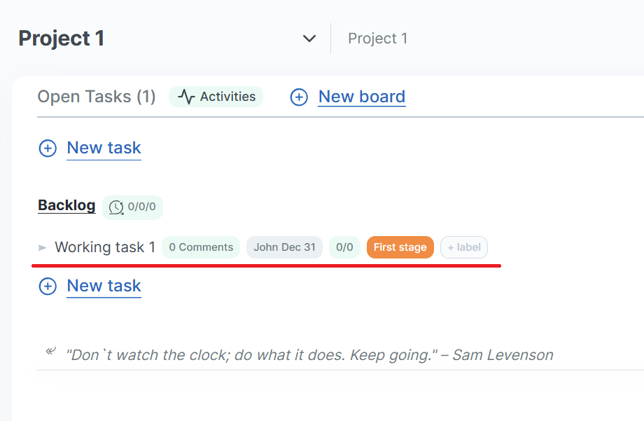Click the plus icon beside New board
Screen dimensions: 644x421
coord(299,97)
